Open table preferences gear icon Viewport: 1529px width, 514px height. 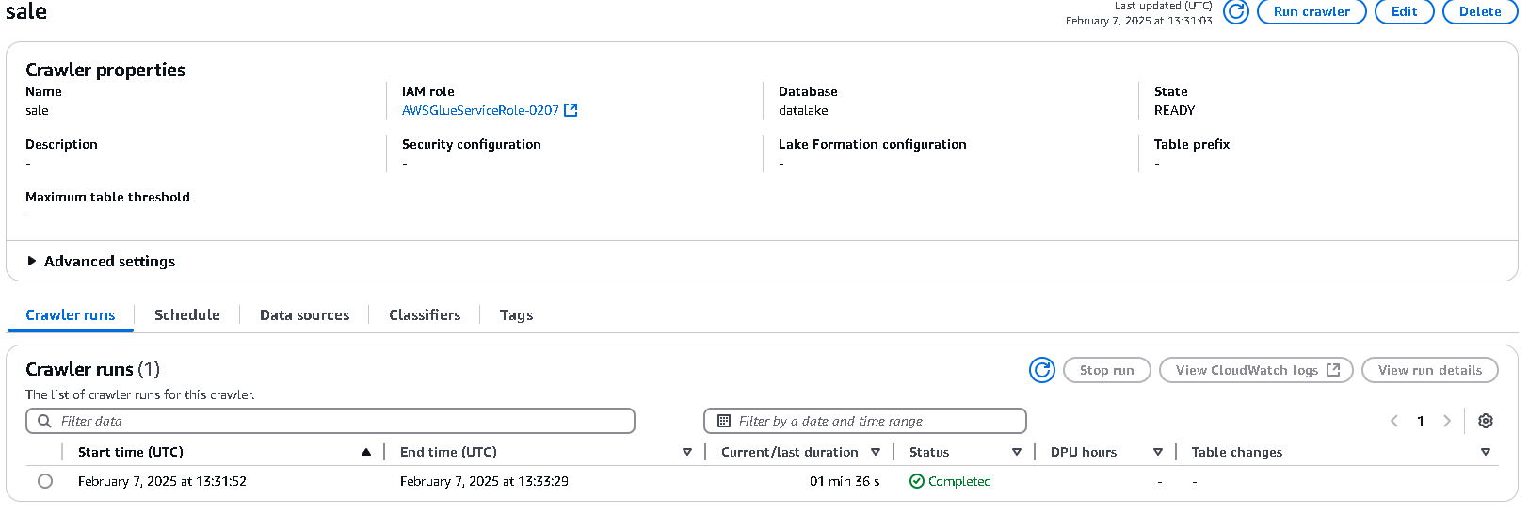pos(1486,421)
